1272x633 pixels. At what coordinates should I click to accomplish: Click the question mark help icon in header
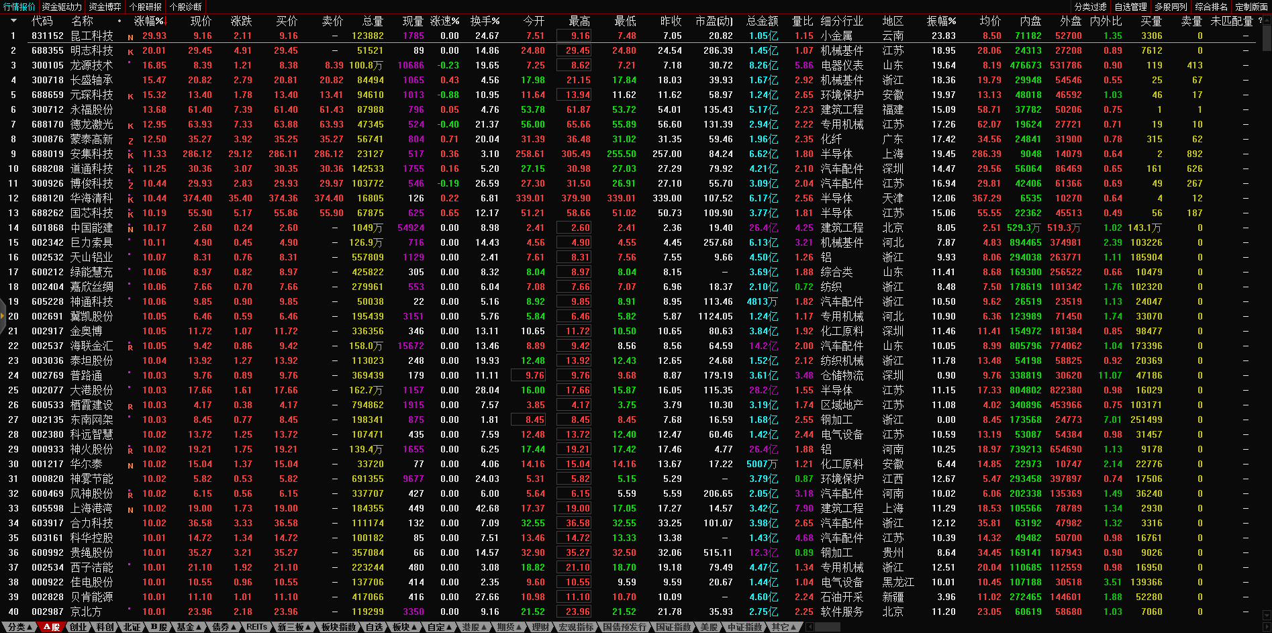click(1260, 21)
